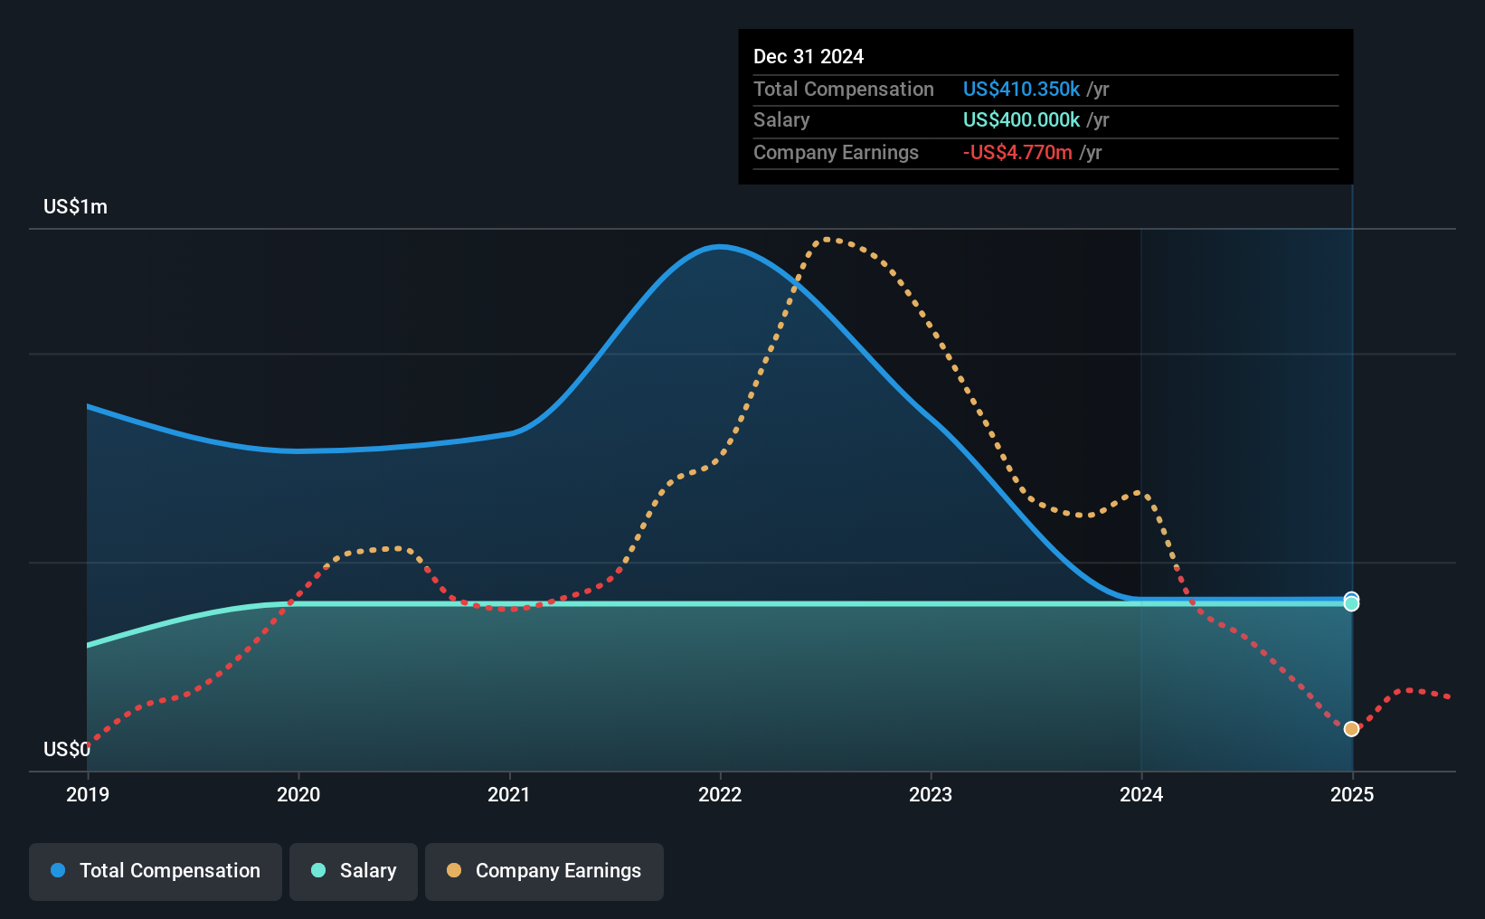
Task: Click the US$410.350k total compensation value
Action: pyautogui.click(x=1021, y=89)
